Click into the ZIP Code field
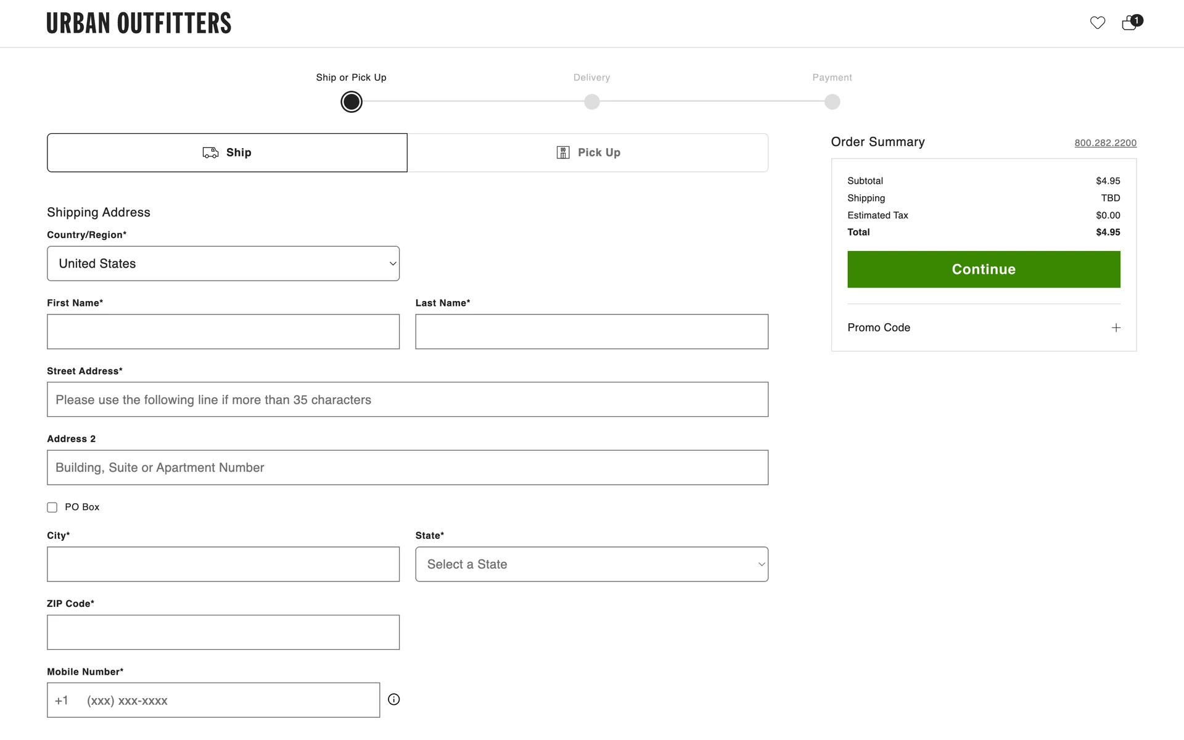 click(x=223, y=632)
